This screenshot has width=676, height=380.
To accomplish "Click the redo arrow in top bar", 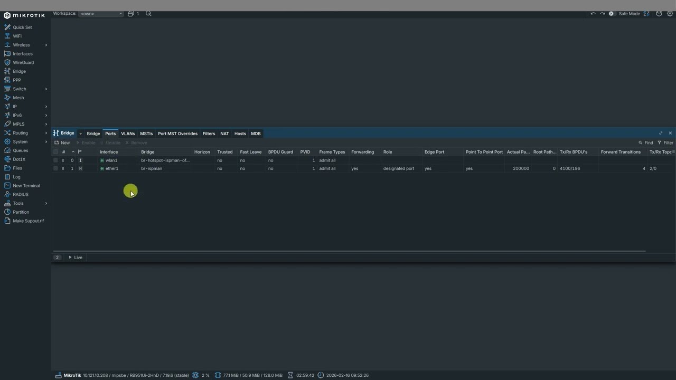I will pos(602,14).
